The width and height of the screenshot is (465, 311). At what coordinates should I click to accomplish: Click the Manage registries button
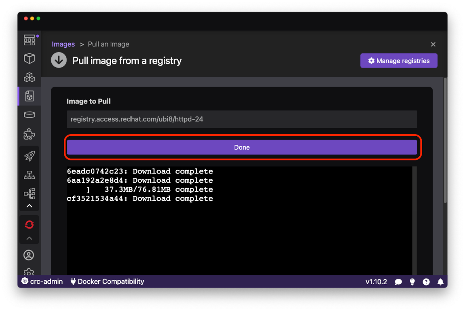pos(399,61)
